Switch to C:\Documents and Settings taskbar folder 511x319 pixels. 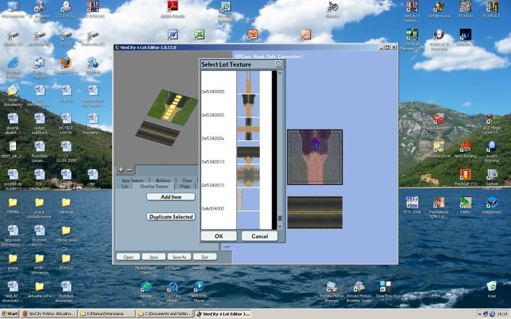(165, 314)
